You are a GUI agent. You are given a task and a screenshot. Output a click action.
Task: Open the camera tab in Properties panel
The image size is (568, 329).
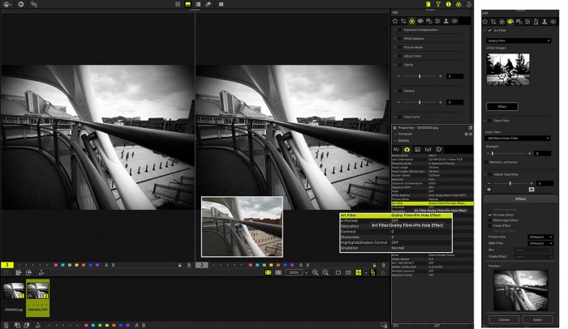point(407,149)
